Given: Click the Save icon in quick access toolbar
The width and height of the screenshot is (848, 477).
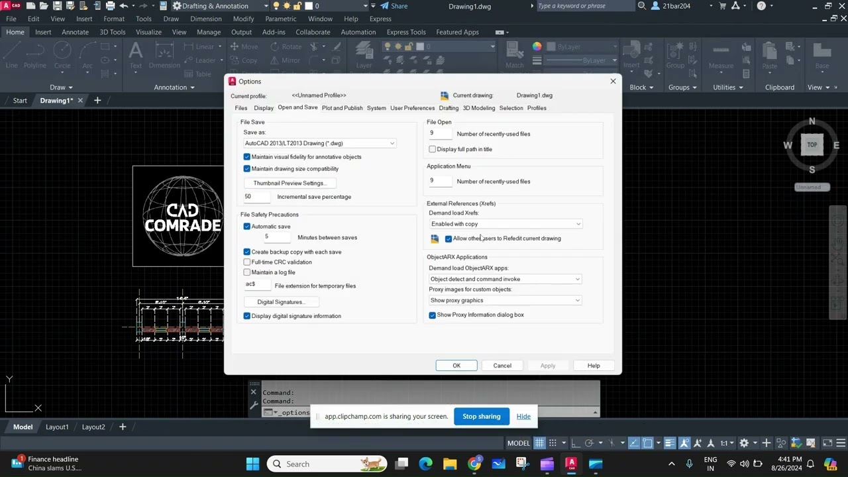Looking at the screenshot, I should [58, 6].
